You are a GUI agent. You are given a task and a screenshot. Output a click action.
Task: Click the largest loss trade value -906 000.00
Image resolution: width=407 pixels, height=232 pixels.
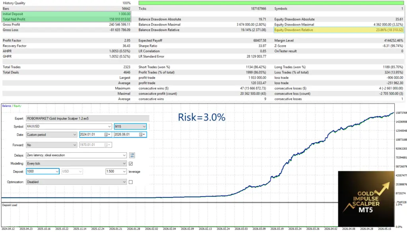pyautogui.click(x=395, y=78)
